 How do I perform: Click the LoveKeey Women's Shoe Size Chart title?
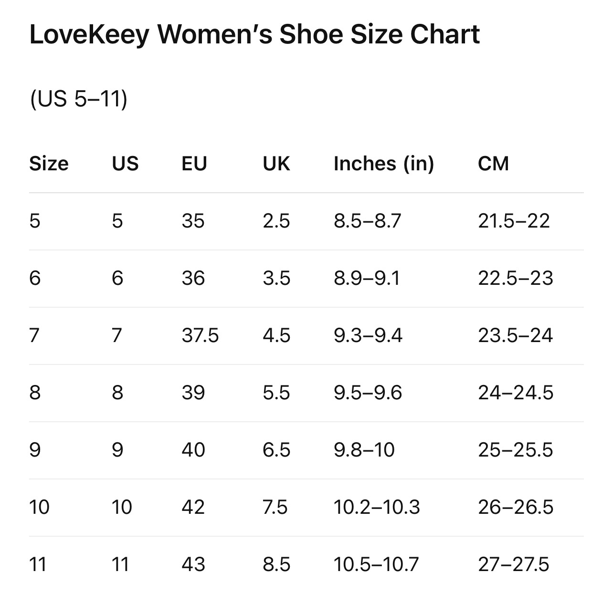point(254,35)
